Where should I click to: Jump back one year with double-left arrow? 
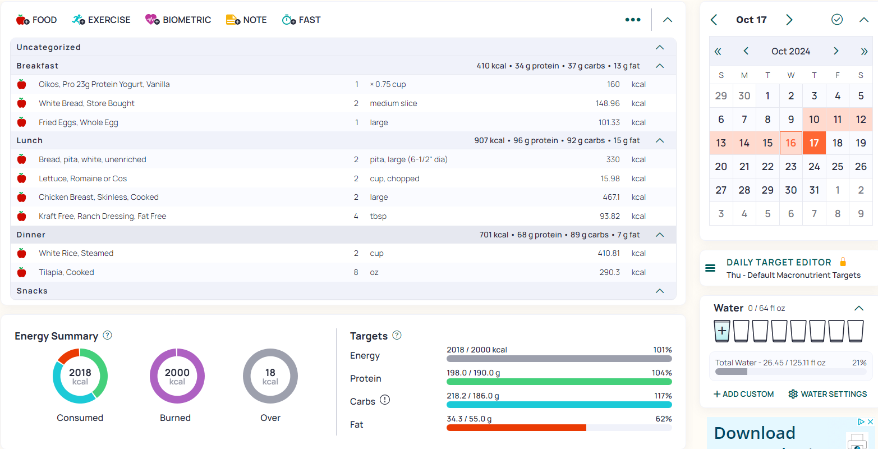coord(718,51)
